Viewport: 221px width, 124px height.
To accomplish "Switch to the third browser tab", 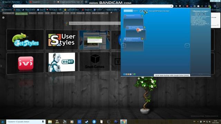I will pyautogui.click(x=70, y=2).
